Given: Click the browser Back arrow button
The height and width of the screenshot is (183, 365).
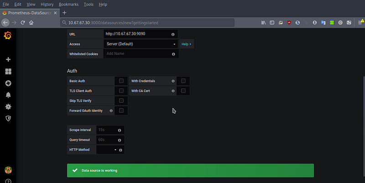Looking at the screenshot, I should click(5, 22).
